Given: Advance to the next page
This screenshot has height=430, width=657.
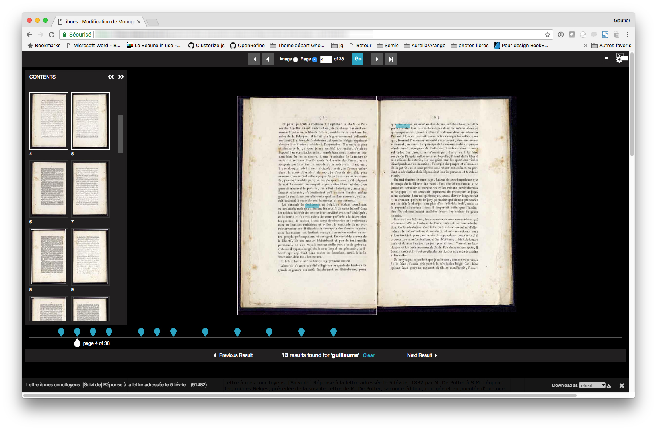Looking at the screenshot, I should [x=377, y=59].
